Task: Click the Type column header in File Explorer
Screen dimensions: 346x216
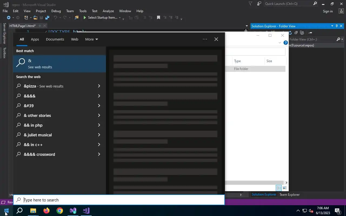Action: (x=248, y=61)
